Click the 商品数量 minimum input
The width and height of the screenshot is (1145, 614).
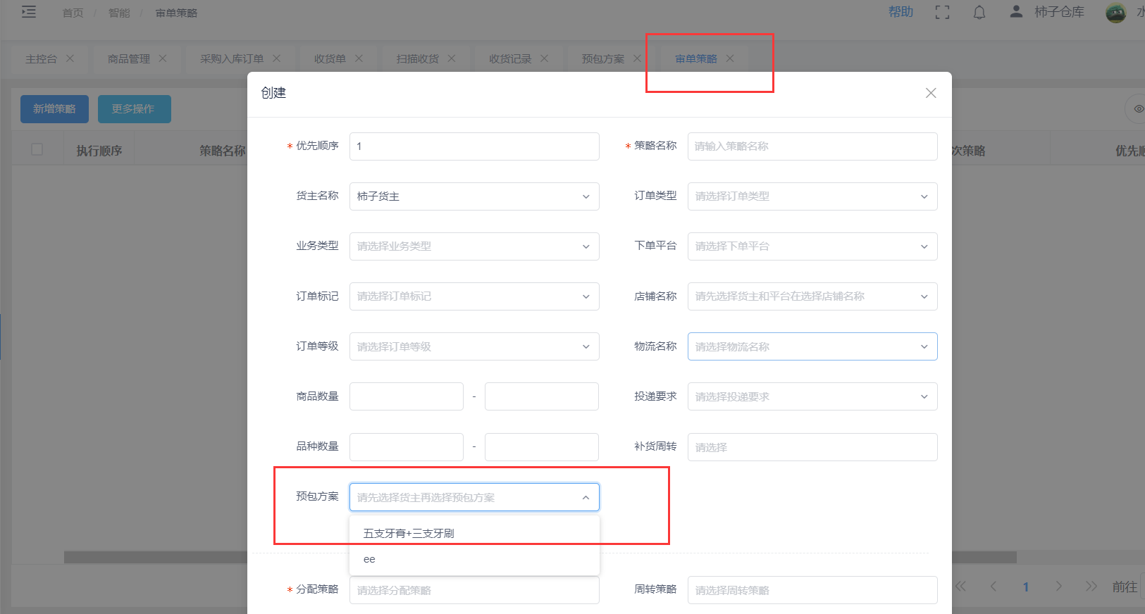tap(407, 396)
